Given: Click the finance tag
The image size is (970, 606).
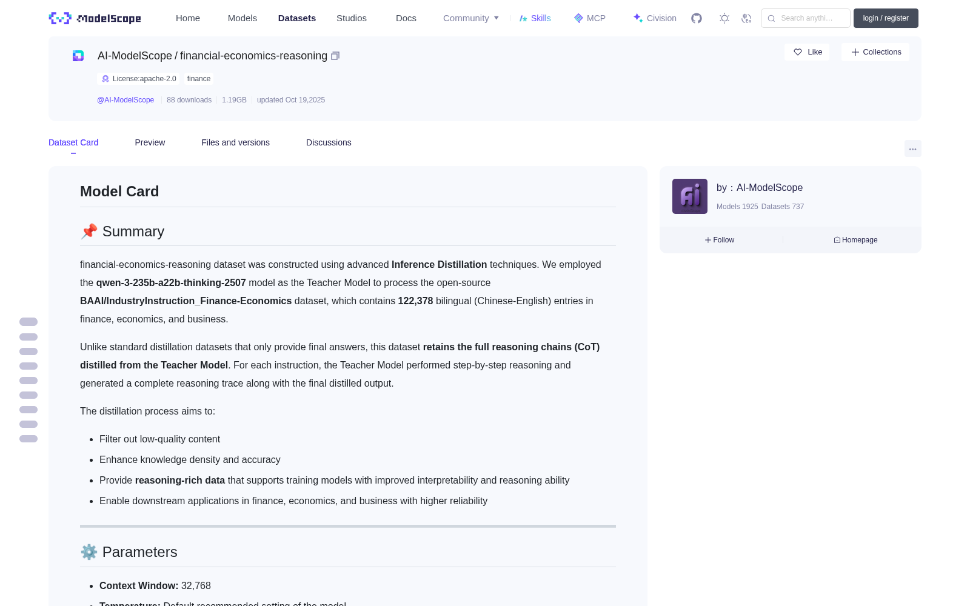Looking at the screenshot, I should click(x=199, y=79).
